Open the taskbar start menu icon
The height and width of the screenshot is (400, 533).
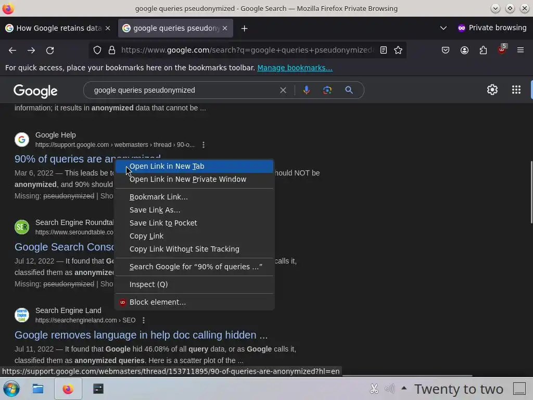pos(11,389)
